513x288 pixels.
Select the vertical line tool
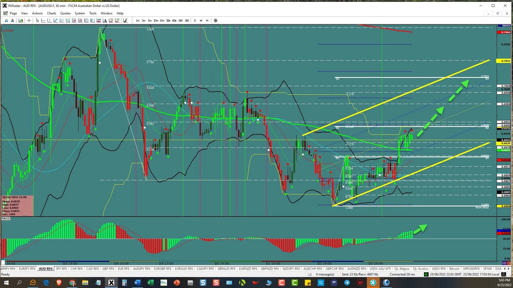(49, 21)
